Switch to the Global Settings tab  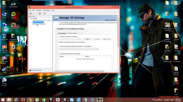pos(62,33)
